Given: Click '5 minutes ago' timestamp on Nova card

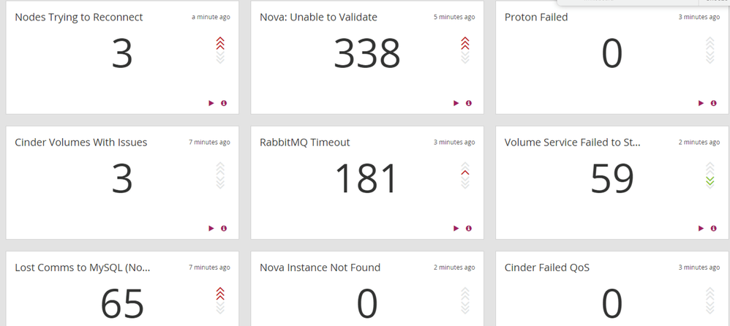Looking at the screenshot, I should coord(454,18).
